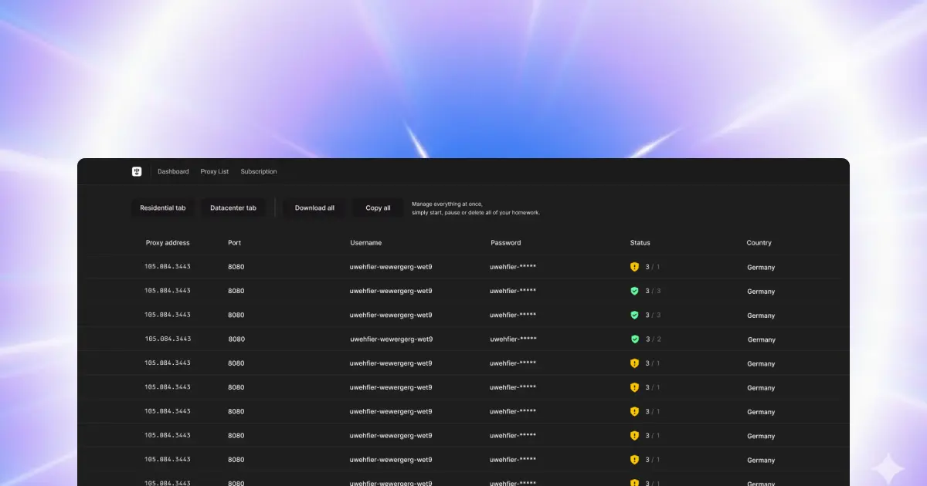This screenshot has width=927, height=486.
Task: Click yellow warning shield in sixth table row
Action: 634,387
